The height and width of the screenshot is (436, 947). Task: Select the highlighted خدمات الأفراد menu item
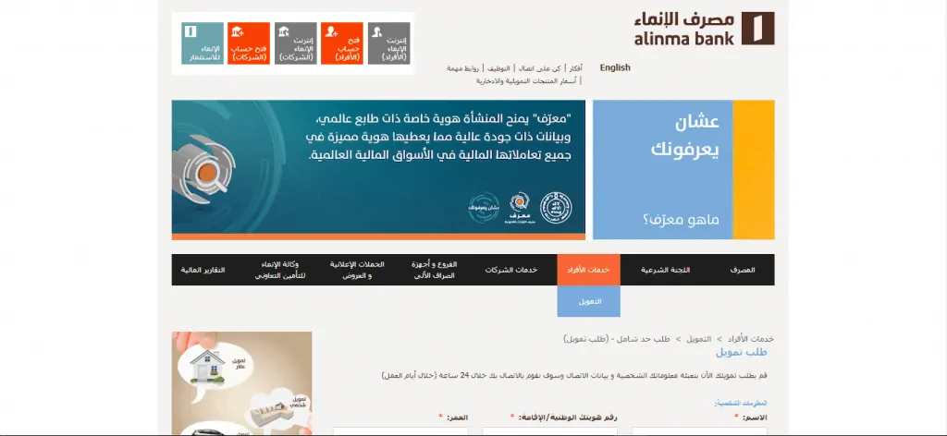coord(589,270)
